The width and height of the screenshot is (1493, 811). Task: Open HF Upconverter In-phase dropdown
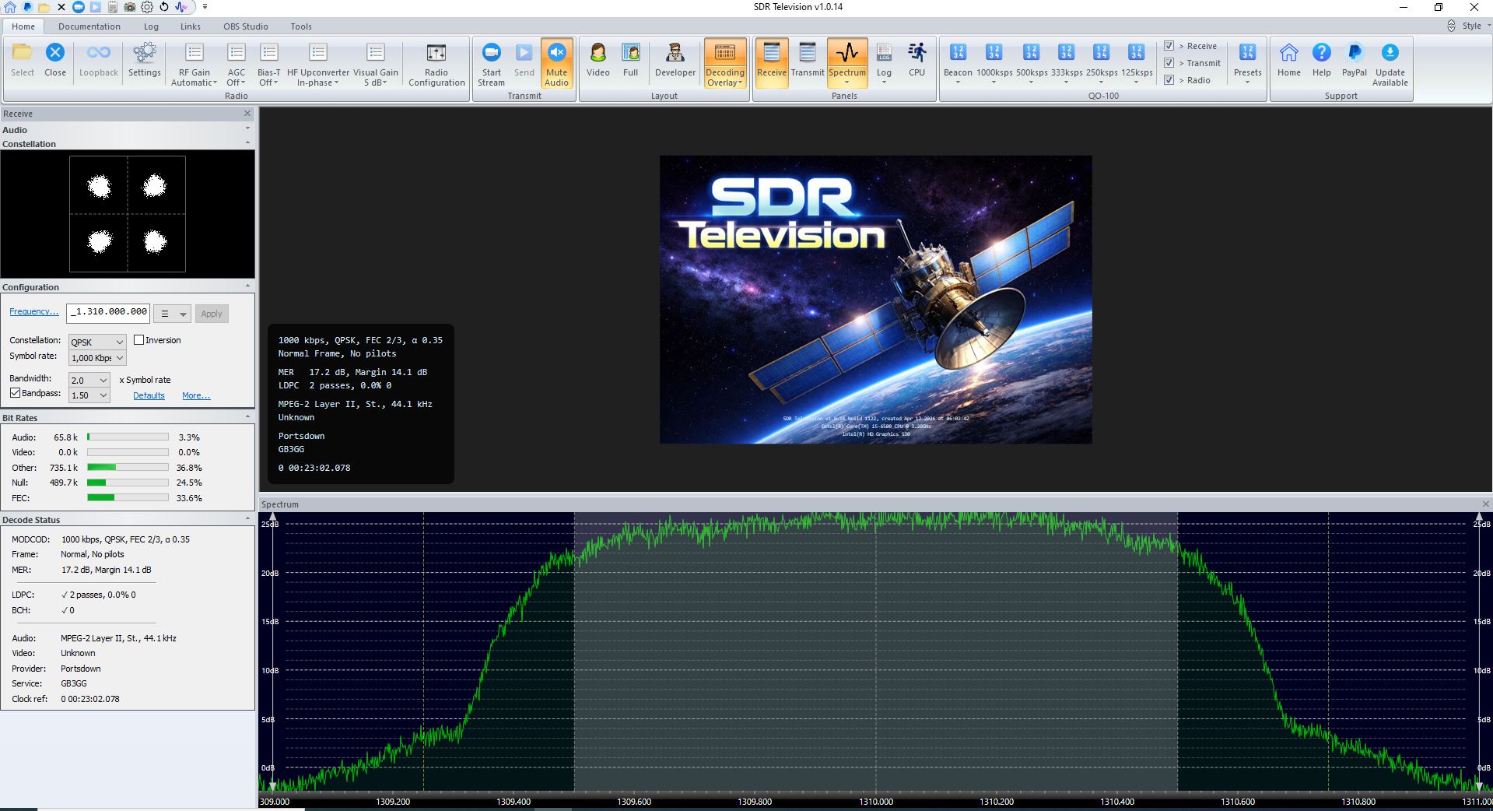pos(318,64)
